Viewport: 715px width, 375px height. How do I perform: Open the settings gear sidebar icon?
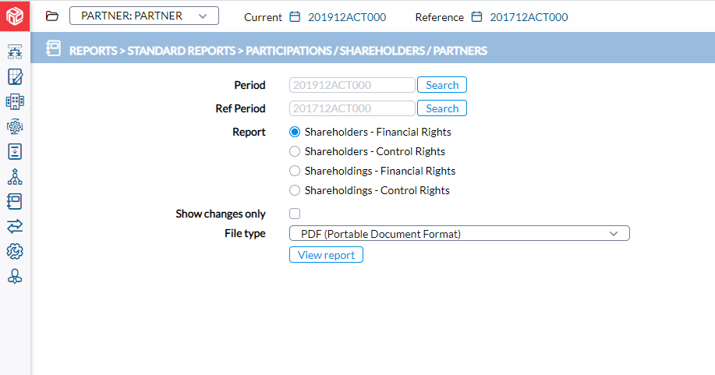pyautogui.click(x=15, y=251)
